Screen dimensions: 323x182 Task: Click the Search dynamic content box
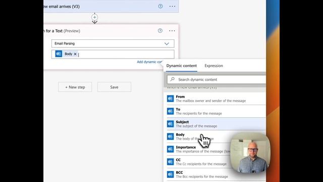[217, 79]
